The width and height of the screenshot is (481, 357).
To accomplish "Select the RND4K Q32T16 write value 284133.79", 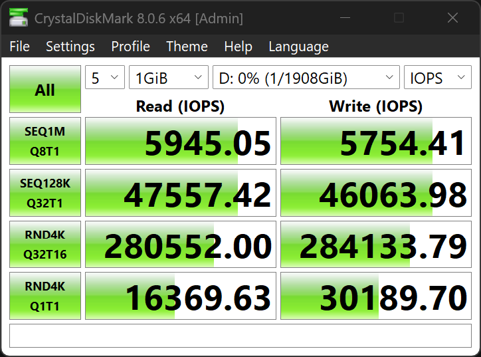I will [376, 245].
